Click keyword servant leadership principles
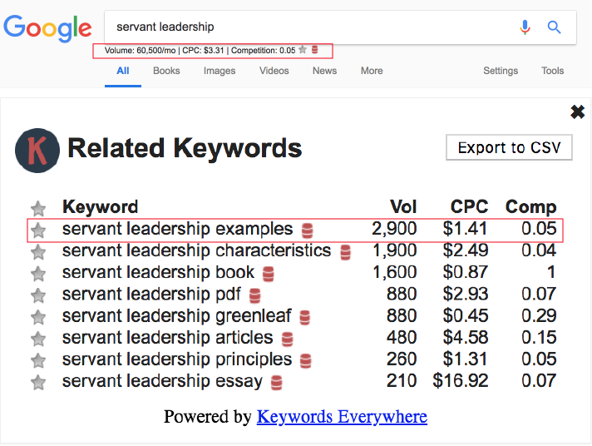 pos(177,359)
